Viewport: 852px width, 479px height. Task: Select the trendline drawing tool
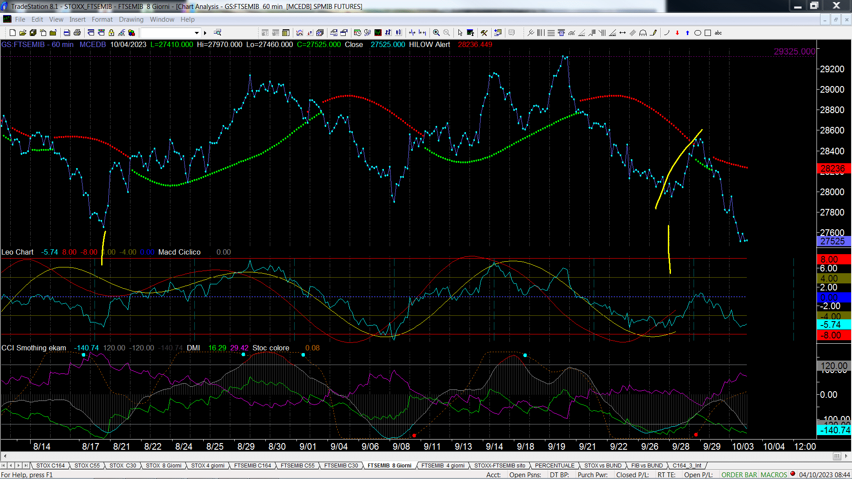[531, 33]
